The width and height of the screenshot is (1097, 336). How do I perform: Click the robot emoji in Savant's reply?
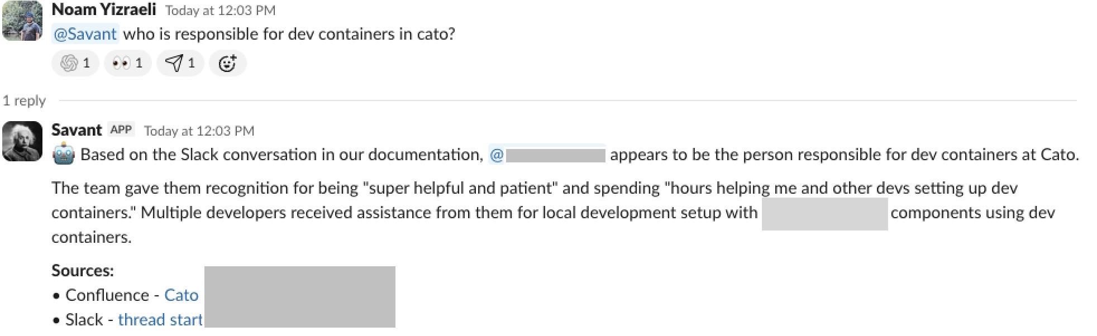[x=63, y=155]
